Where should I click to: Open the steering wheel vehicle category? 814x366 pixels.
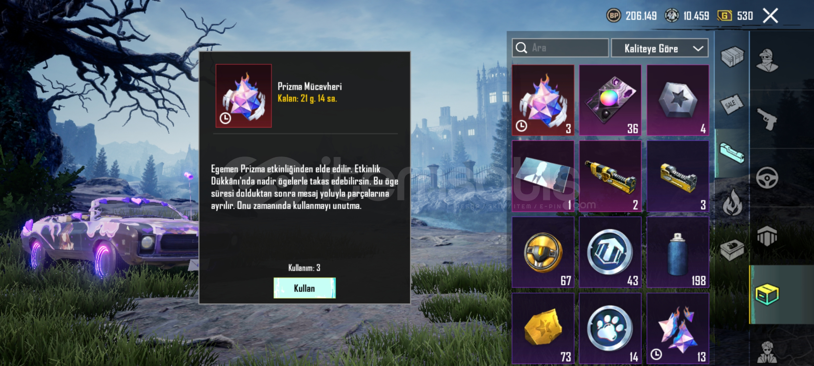(767, 178)
